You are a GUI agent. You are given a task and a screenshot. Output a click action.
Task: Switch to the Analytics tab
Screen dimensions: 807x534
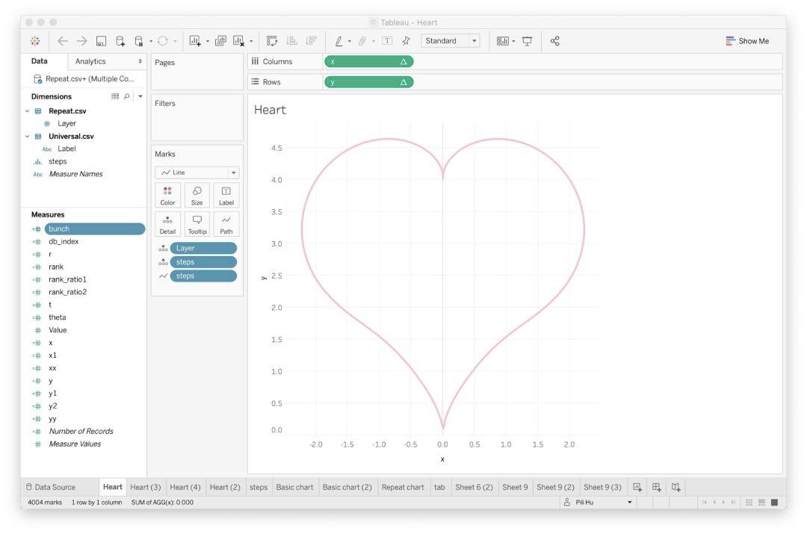point(90,61)
